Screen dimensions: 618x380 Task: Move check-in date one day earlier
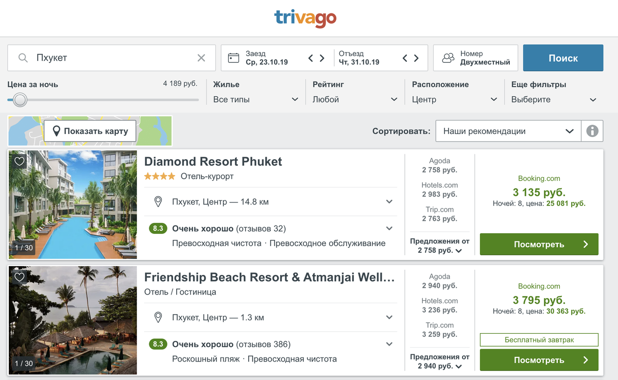(x=311, y=58)
